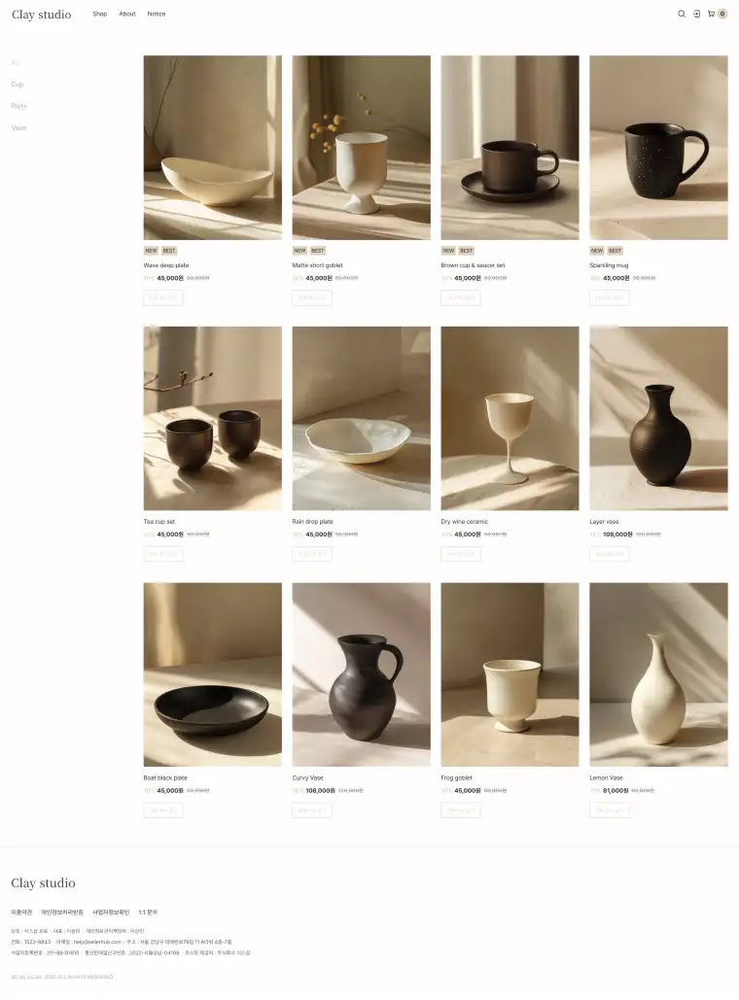This screenshot has width=739, height=1000.
Task: Filter products by Cup category
Action: click(18, 85)
